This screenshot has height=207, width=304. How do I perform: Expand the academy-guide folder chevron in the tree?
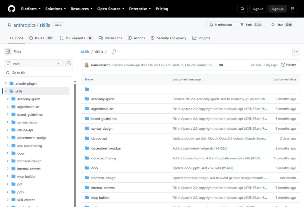[8, 99]
